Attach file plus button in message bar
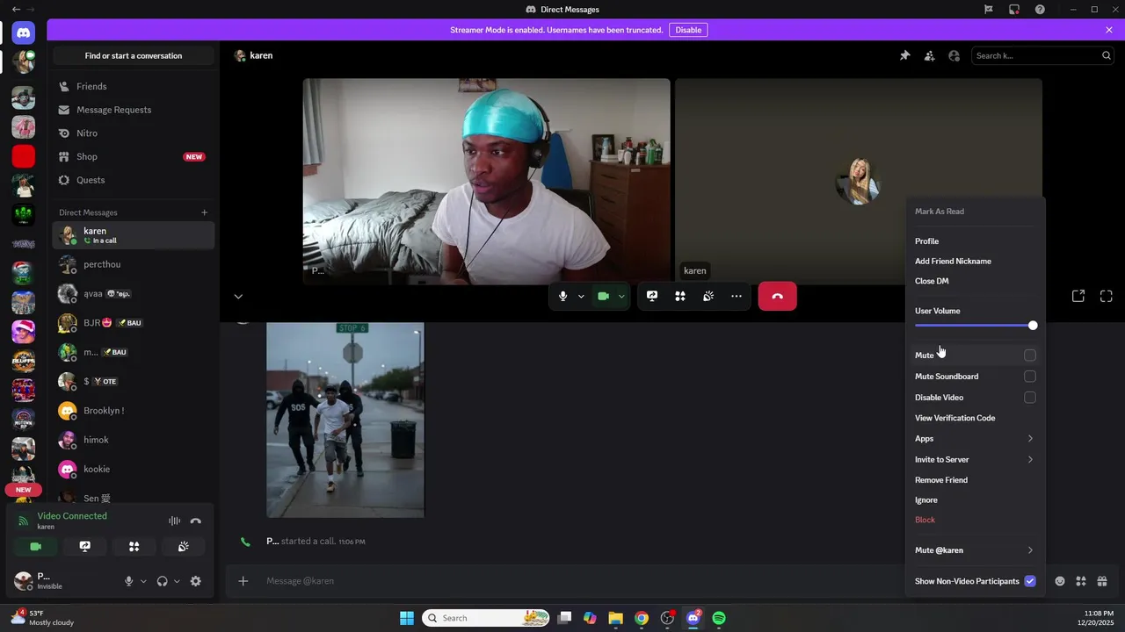 pyautogui.click(x=243, y=581)
